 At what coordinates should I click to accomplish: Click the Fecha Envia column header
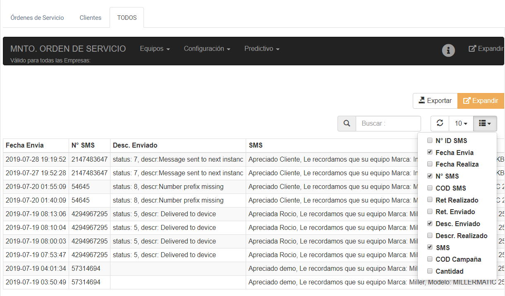[25, 145]
